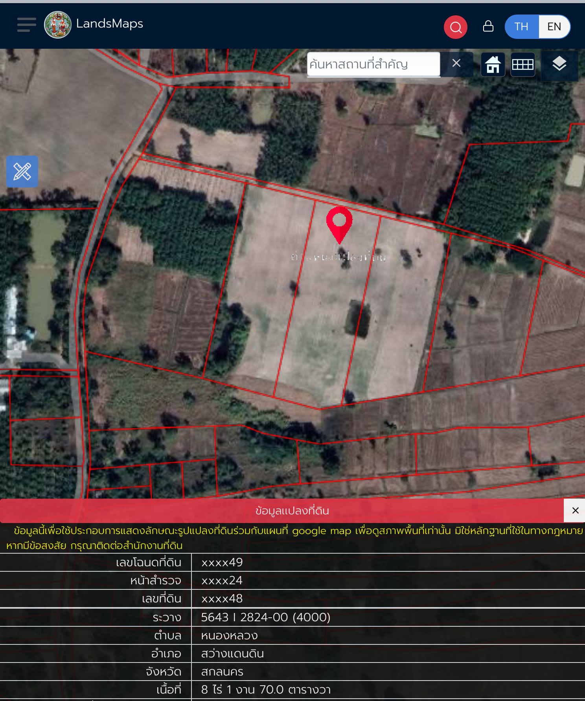Clear the place search box
Screen dimensions: 585x701
456,63
